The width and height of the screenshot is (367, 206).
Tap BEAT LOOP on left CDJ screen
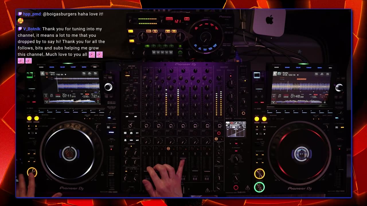85,74
